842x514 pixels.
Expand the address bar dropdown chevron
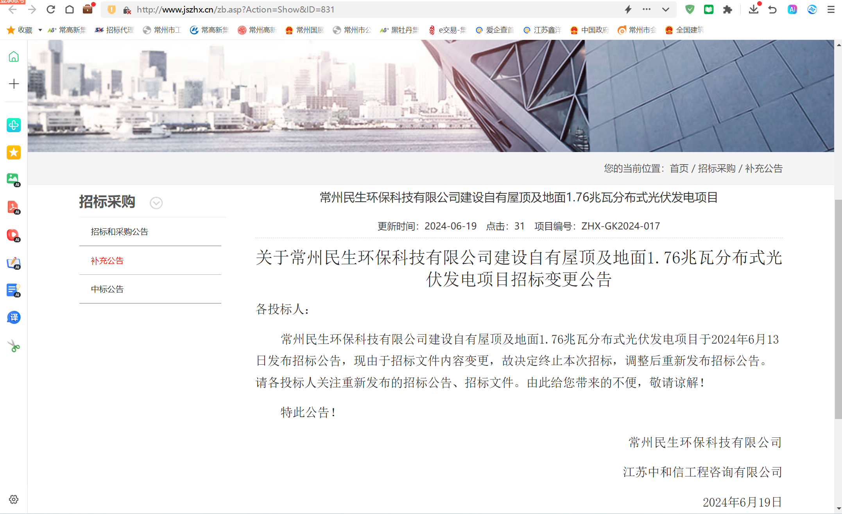pos(665,9)
